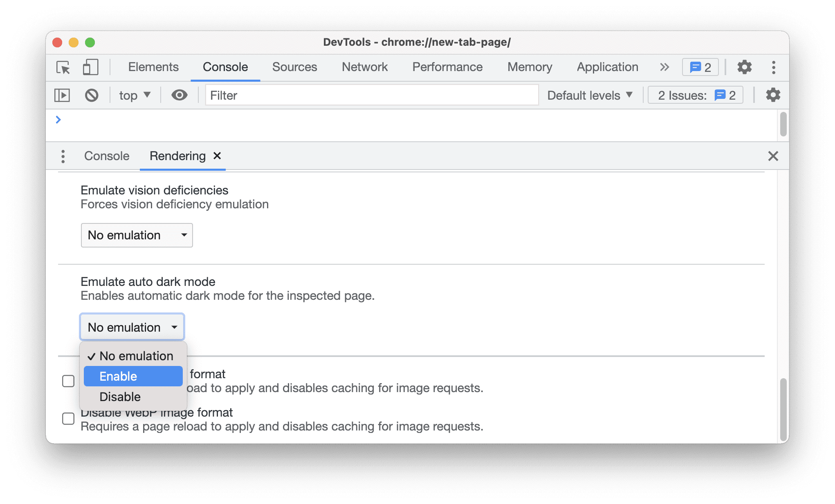835x504 pixels.
Task: Expand the Emulate auto dark mode dropdown
Action: [131, 326]
